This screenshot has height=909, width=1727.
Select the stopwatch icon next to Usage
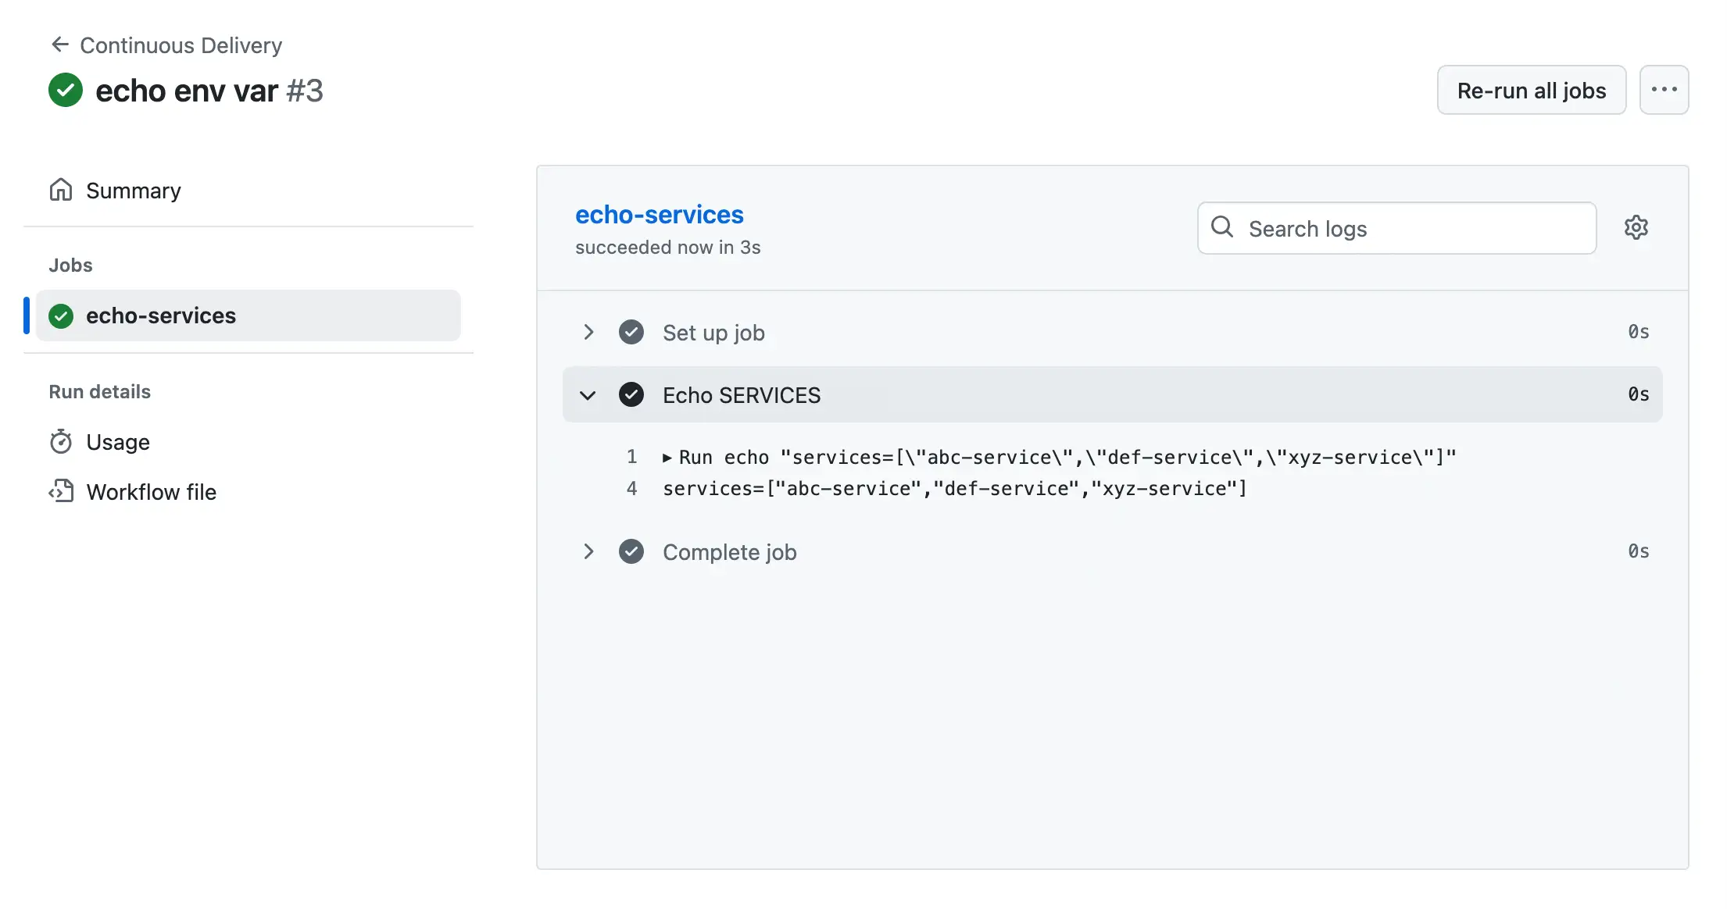[62, 441]
